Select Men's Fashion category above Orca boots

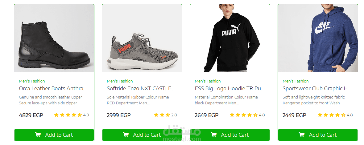[x=32, y=81]
